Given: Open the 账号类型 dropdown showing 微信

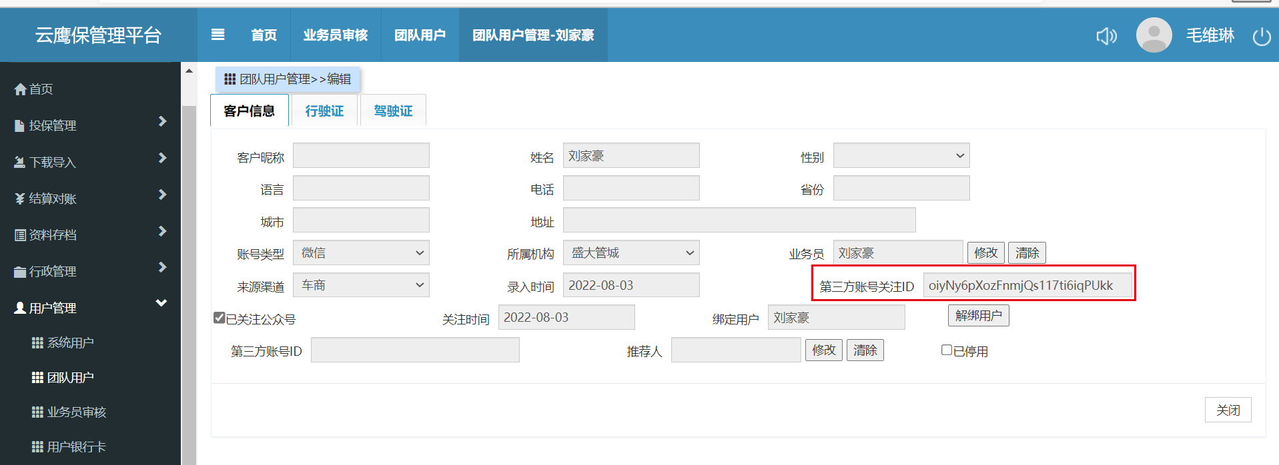Looking at the screenshot, I should (x=361, y=252).
